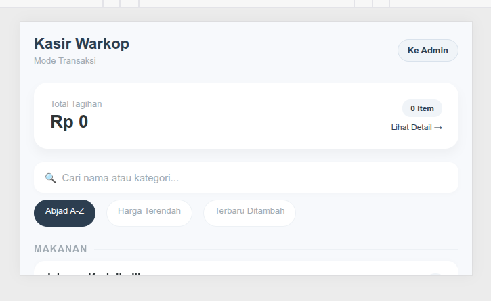
Task: Click the Kasir Warkop title
Action: coord(81,43)
